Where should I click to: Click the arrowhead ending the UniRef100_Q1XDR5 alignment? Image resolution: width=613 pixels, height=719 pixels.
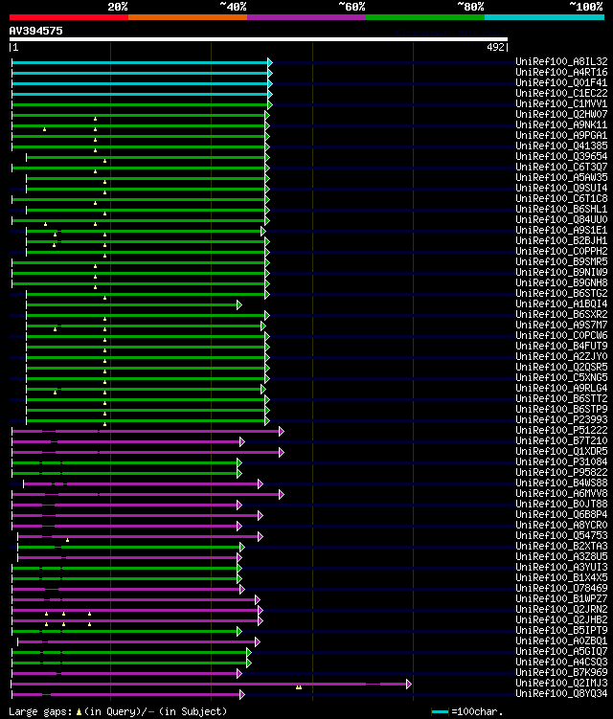point(282,453)
